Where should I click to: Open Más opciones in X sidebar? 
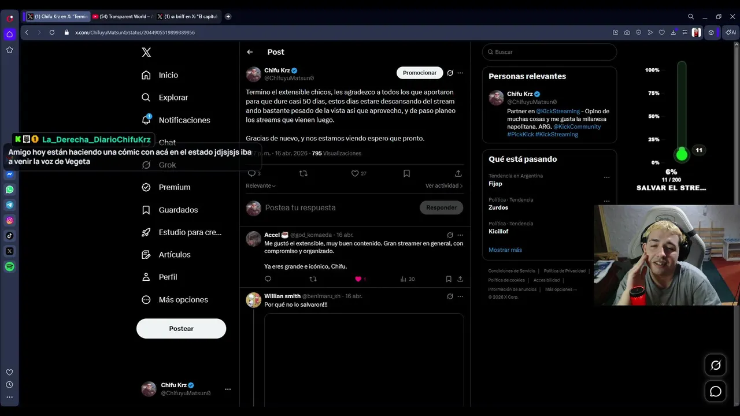[x=175, y=300]
